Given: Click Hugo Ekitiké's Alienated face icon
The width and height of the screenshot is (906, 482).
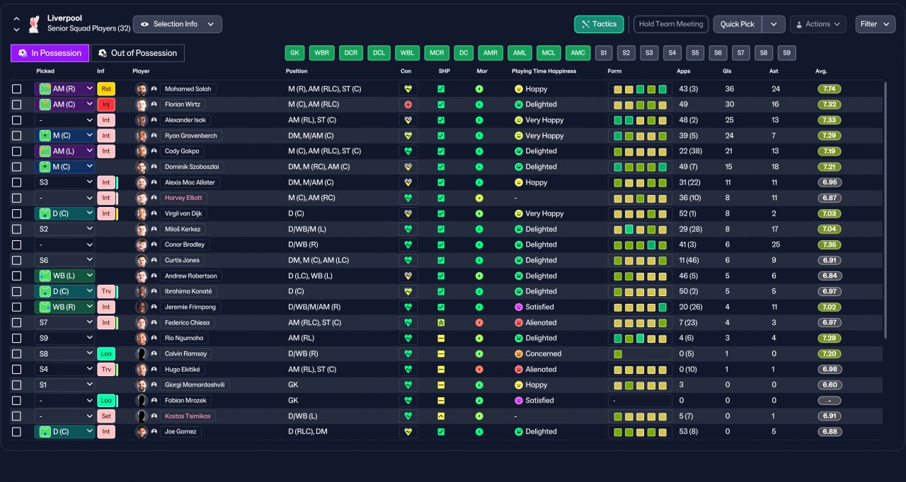Looking at the screenshot, I should [518, 369].
